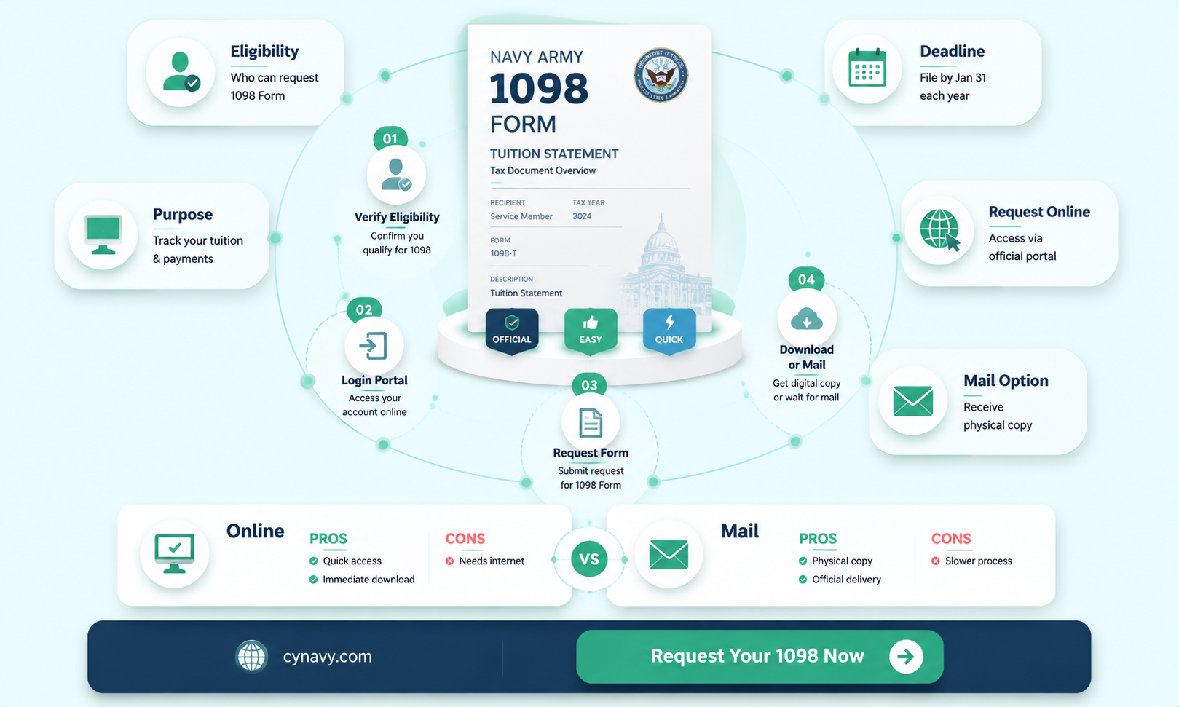Click the 01 step number badge

(390, 138)
